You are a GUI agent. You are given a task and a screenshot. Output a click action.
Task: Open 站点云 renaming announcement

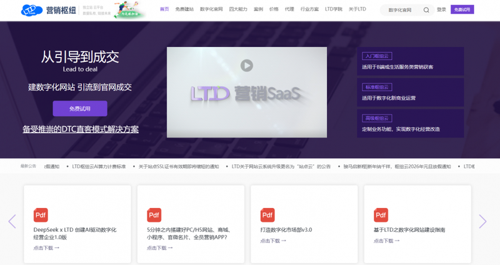coord(281,166)
